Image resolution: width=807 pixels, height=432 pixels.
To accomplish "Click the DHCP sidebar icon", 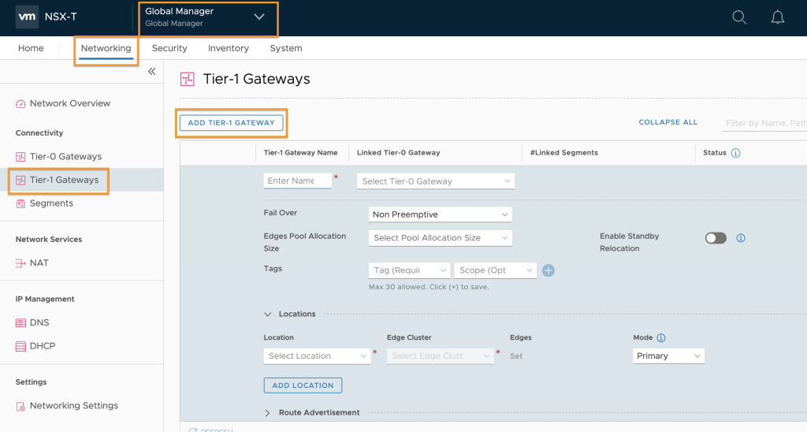I will pyautogui.click(x=20, y=346).
